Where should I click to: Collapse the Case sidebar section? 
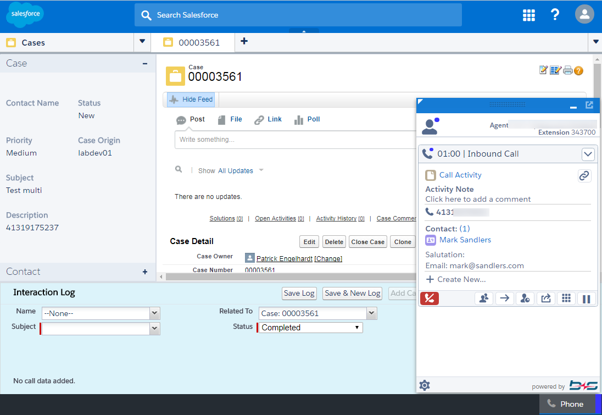(145, 63)
